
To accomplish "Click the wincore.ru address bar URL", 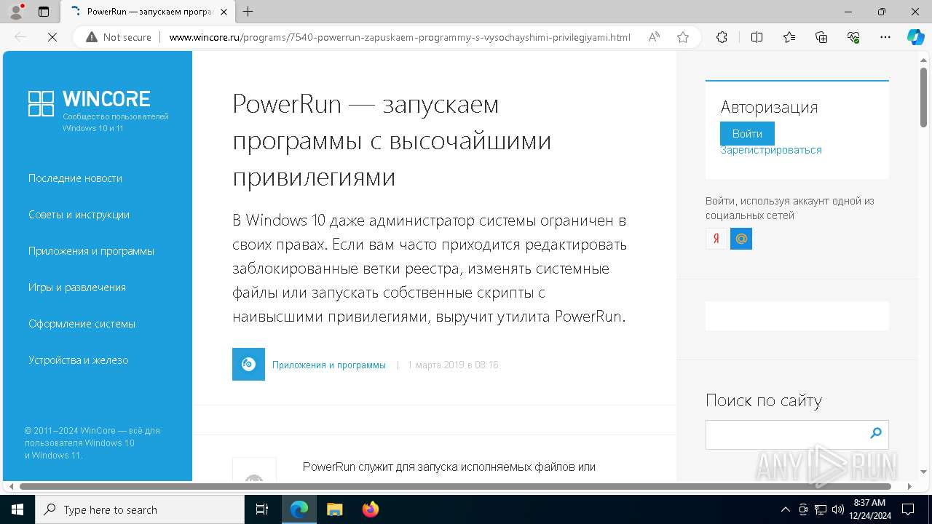I will 400,37.
